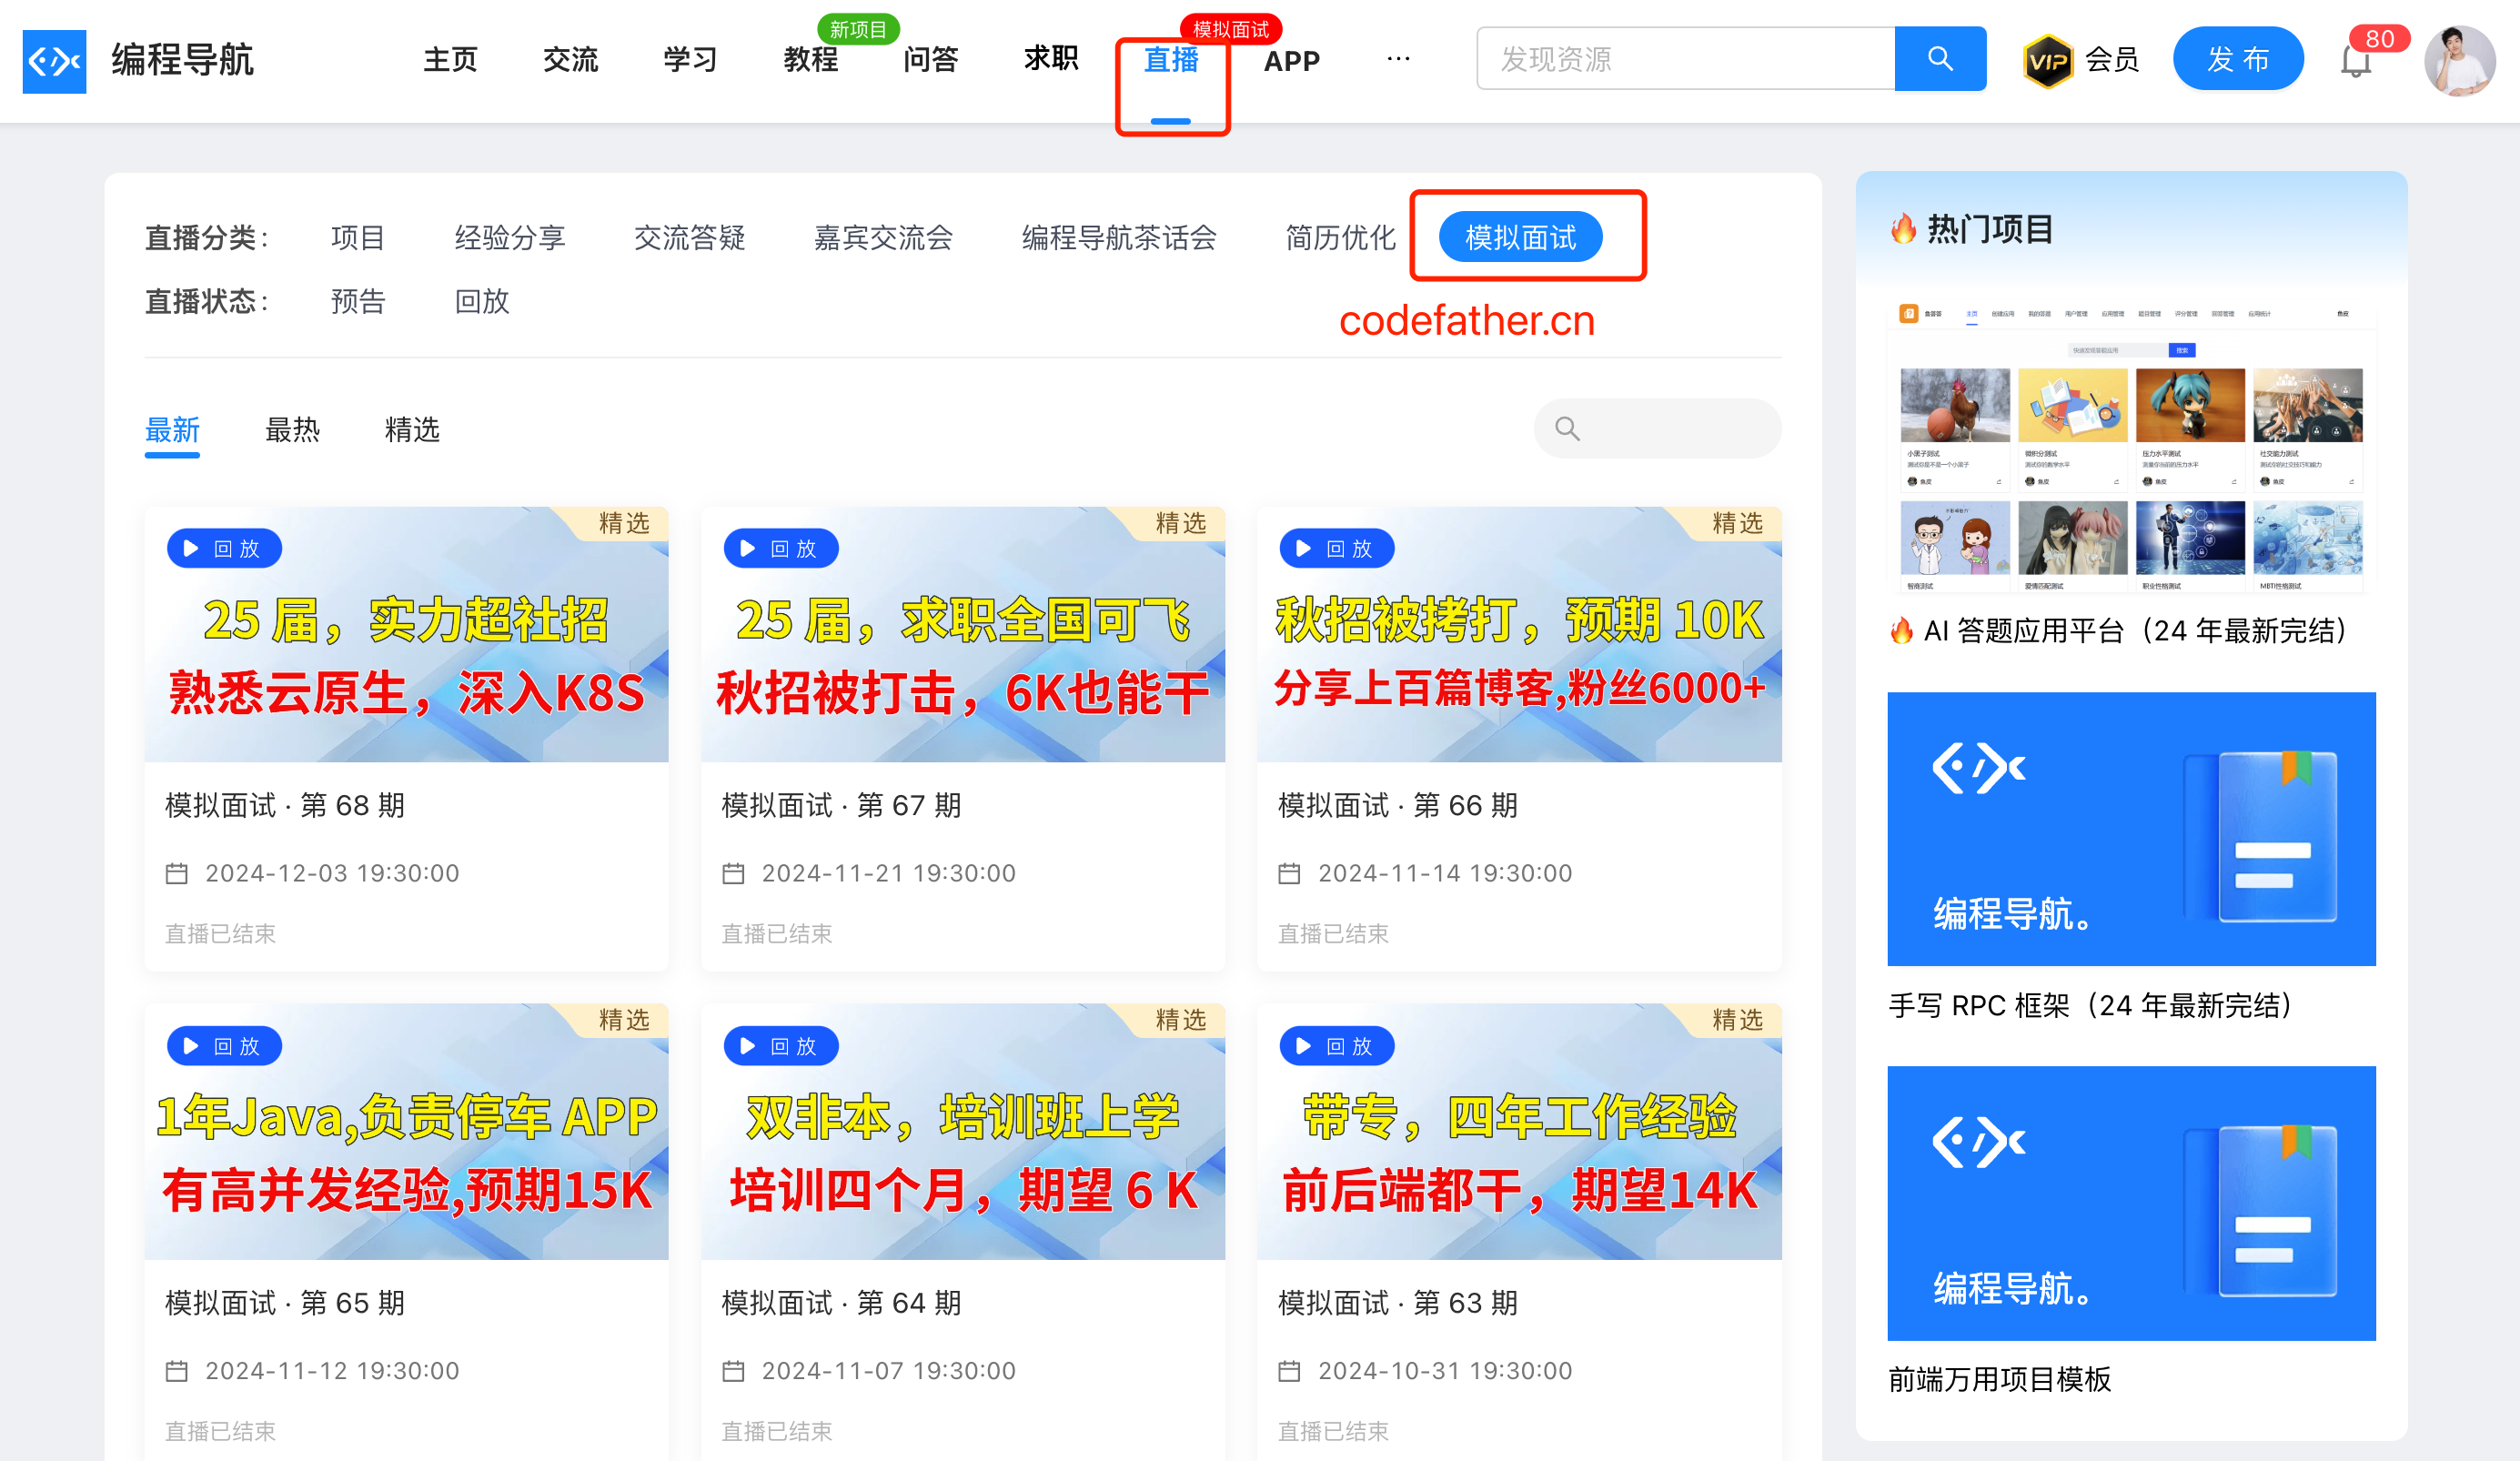Click the 回放 play badge on 第 68 期
This screenshot has height=1461, width=2520.
point(224,548)
